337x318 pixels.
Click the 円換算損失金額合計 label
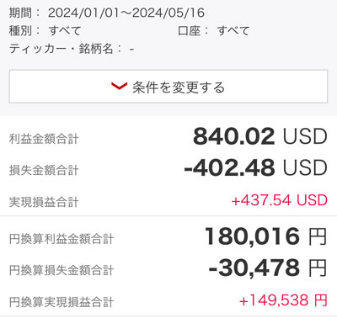click(x=62, y=270)
